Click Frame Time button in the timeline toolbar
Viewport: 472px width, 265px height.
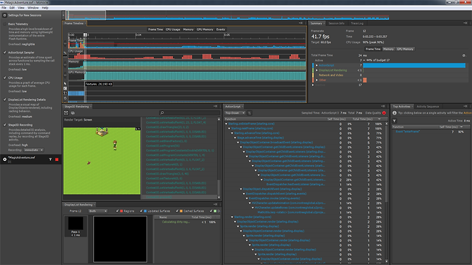[155, 29]
